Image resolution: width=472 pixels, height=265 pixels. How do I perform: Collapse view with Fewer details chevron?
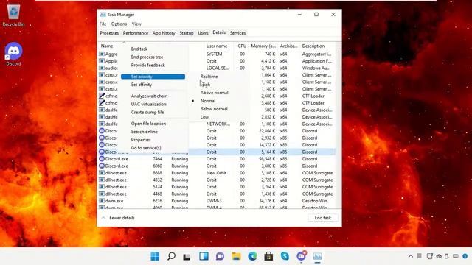103,218
